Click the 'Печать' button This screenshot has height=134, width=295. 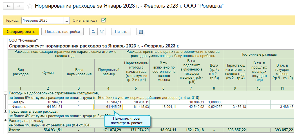coord(121,31)
